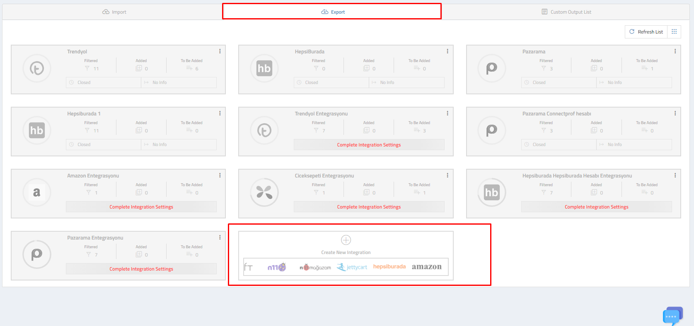This screenshot has width=694, height=326.
Task: Click the Pazarama Connectprof hesabı logo
Action: point(492,130)
